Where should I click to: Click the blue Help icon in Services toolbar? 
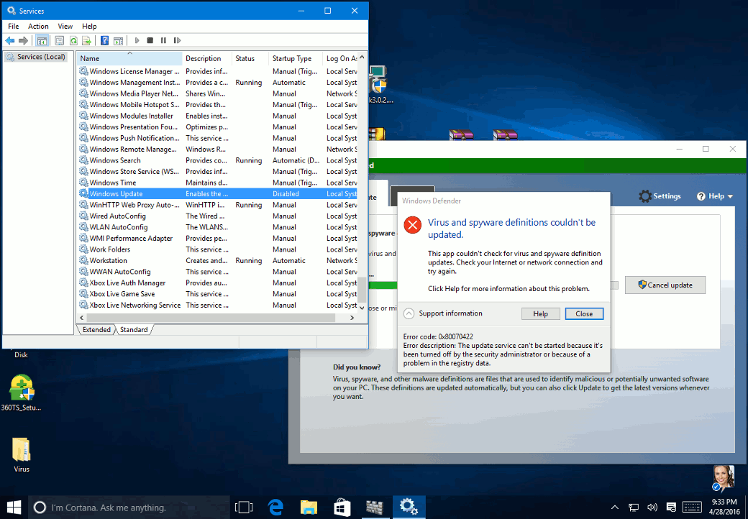point(104,40)
